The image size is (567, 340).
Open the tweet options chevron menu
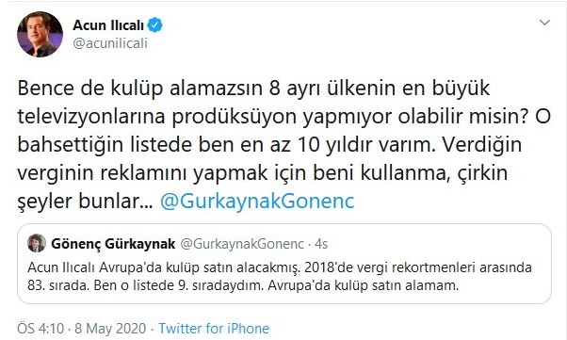click(544, 23)
